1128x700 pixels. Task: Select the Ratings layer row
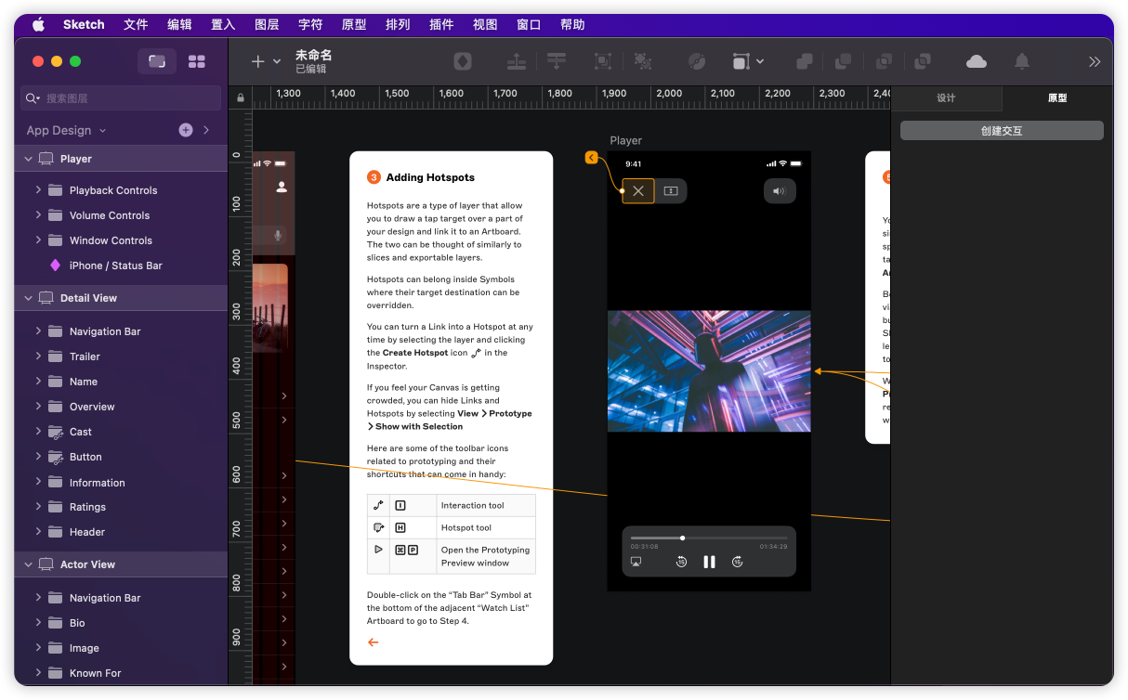[121, 507]
